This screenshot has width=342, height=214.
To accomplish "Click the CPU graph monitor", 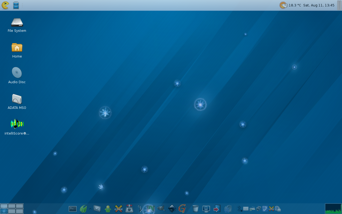I will pos(333,209).
